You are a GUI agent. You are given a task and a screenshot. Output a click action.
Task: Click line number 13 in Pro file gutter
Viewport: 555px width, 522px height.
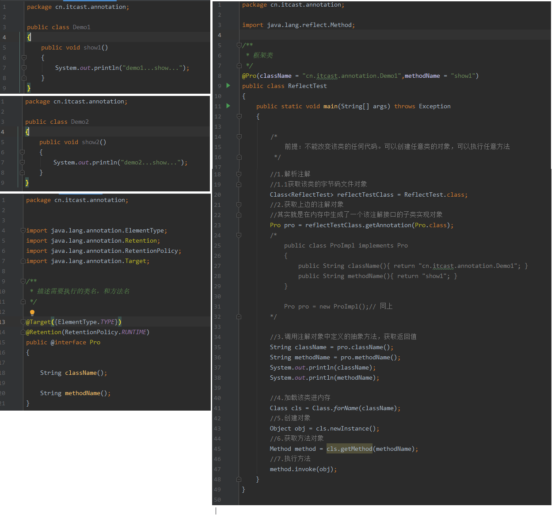(x=3, y=322)
